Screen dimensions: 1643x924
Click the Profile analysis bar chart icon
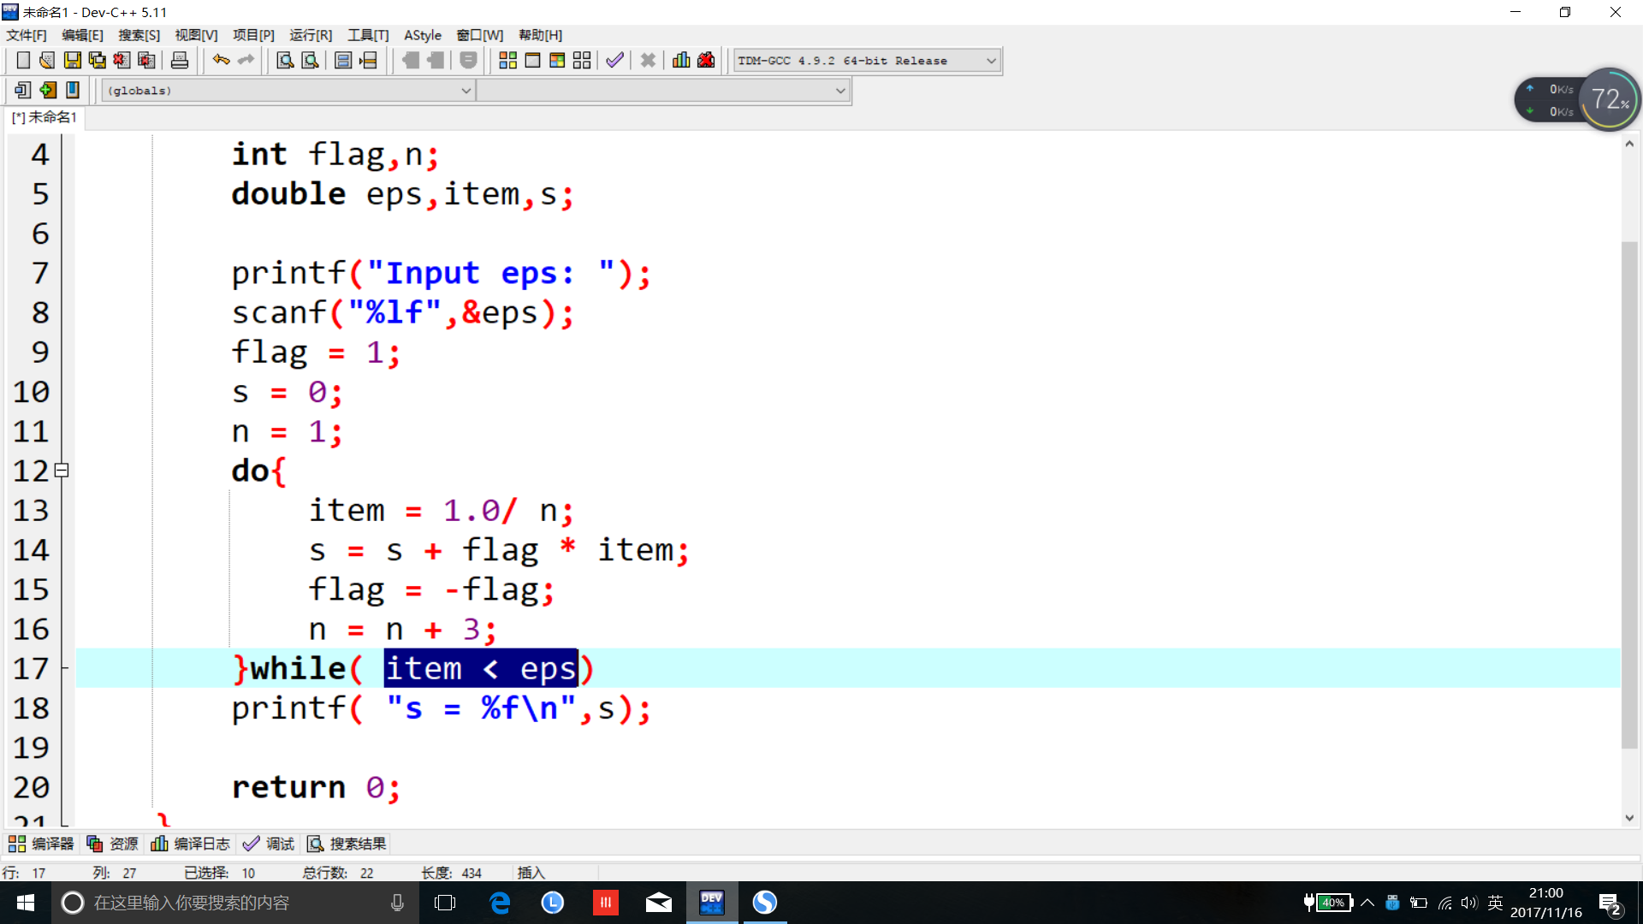(x=681, y=60)
